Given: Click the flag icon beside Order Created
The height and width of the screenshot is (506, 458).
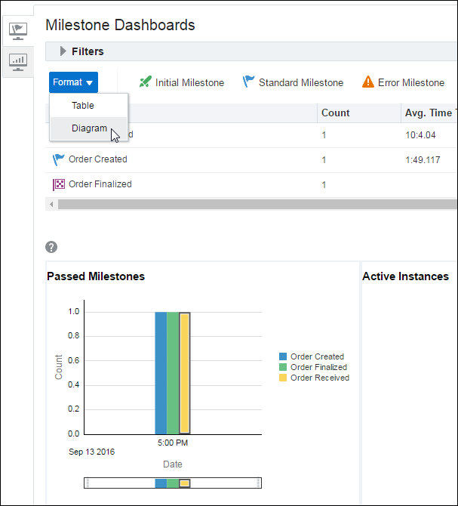Looking at the screenshot, I should point(58,159).
